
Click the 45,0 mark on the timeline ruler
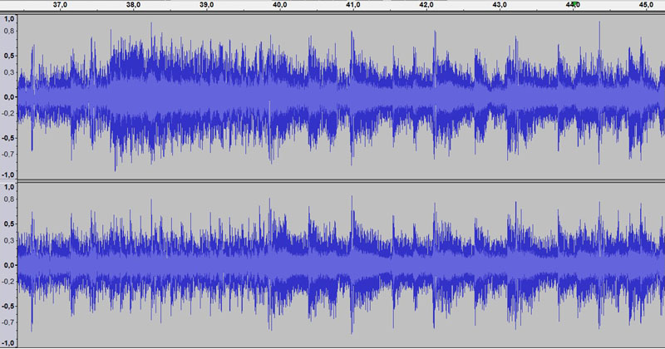coord(646,5)
